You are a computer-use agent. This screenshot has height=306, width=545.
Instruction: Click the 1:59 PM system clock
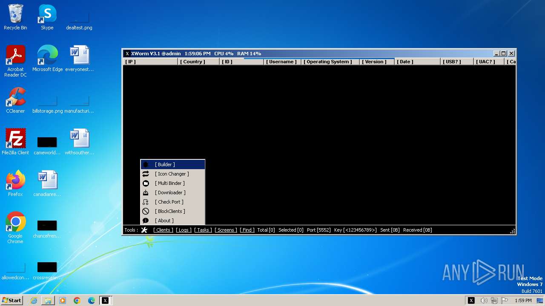(523, 300)
